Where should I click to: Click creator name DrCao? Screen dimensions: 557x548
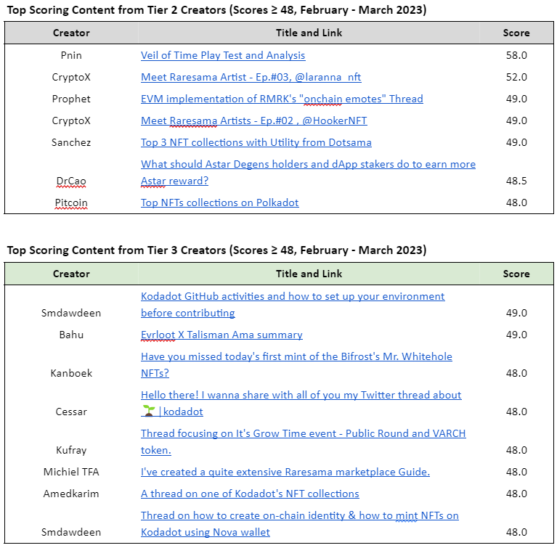tap(71, 181)
